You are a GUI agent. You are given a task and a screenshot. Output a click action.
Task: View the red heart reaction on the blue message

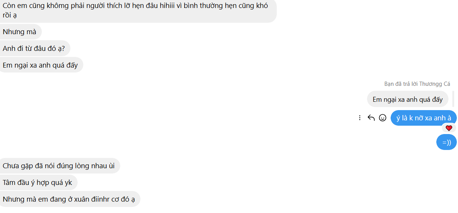tap(449, 128)
